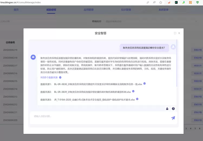Expand data source 3 JR_T 0184-2020 details
This screenshot has width=203, height=141.
(x=137, y=99)
